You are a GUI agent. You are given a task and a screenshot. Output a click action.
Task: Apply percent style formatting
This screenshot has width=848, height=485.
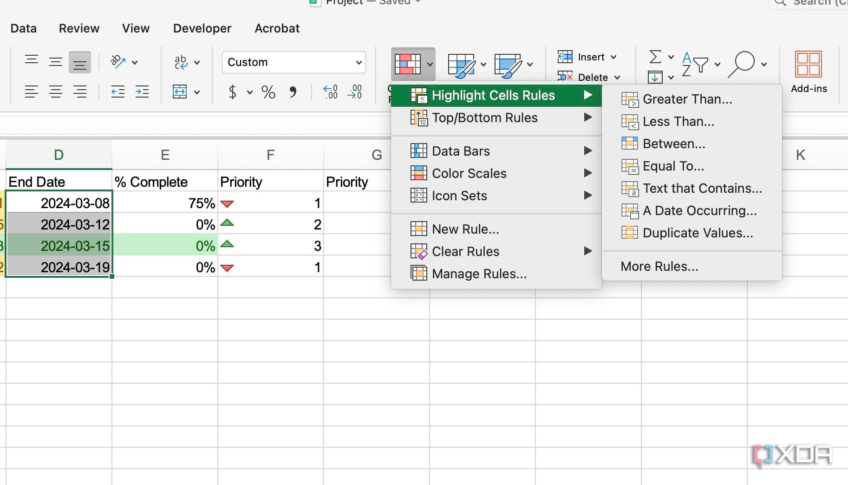click(x=268, y=92)
